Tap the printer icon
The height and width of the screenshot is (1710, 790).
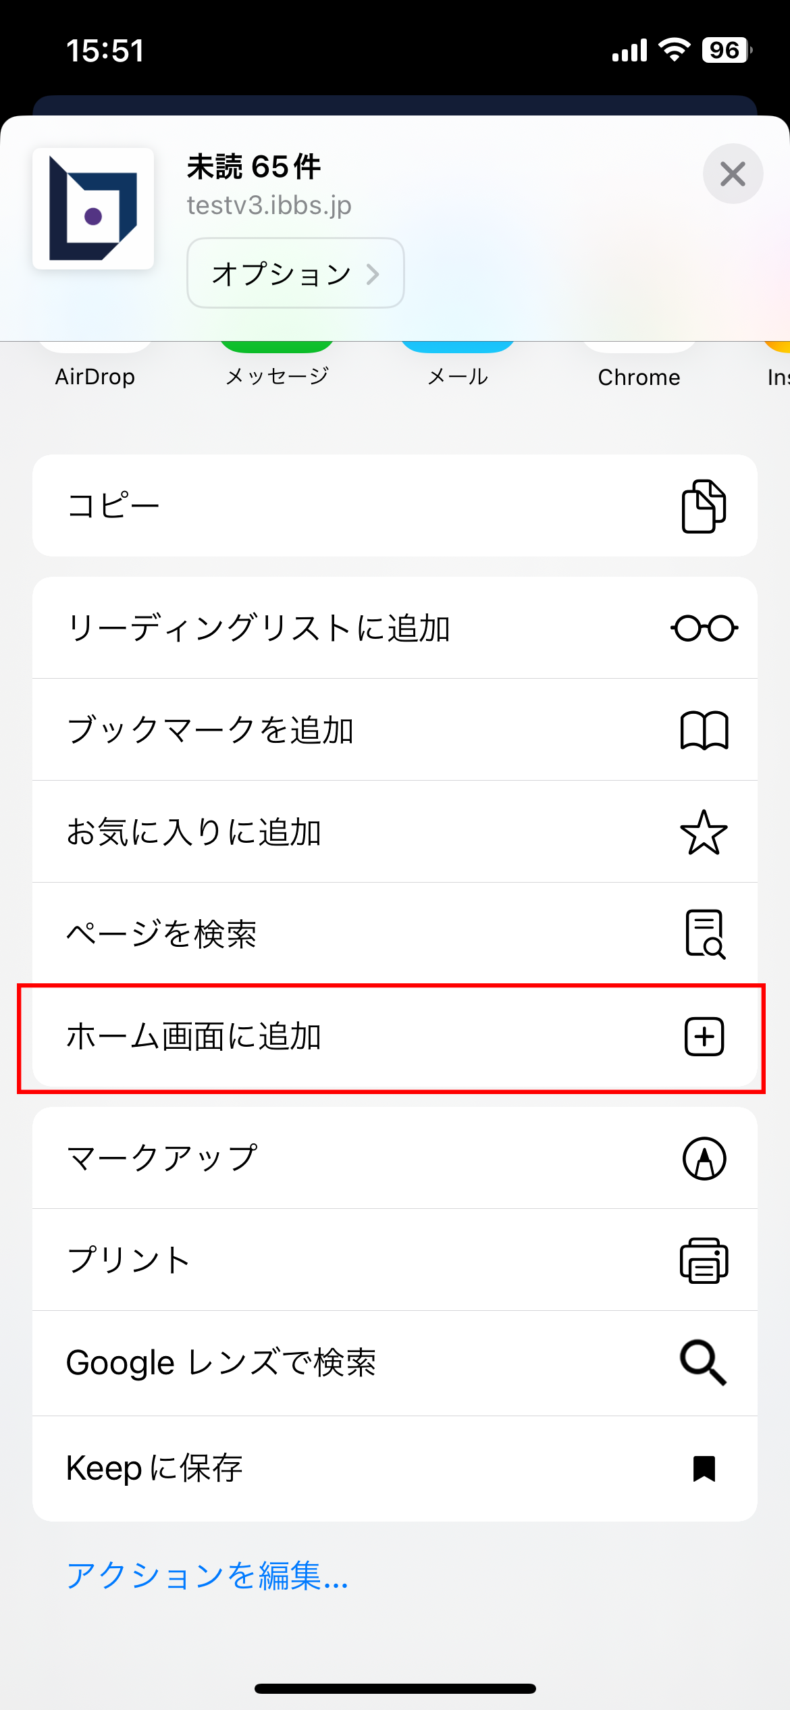704,1260
